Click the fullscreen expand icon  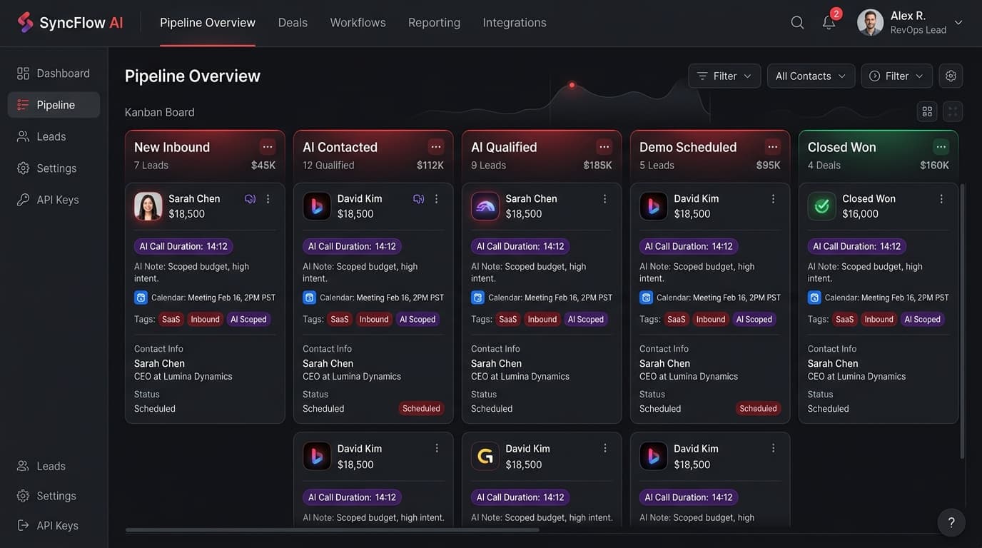[x=953, y=111]
